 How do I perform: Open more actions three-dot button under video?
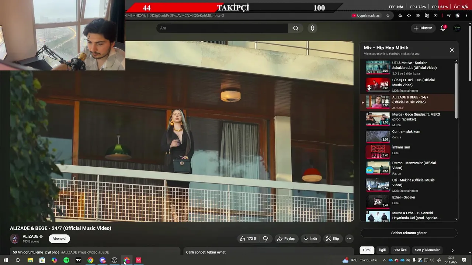[349, 239]
